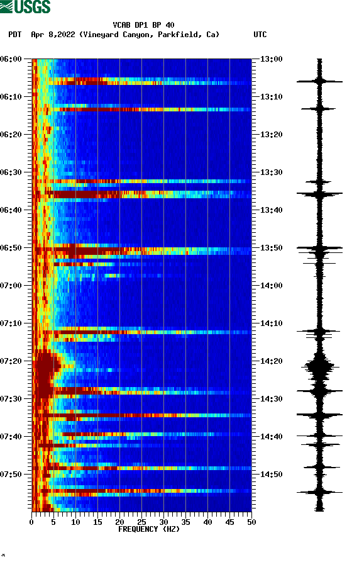This screenshot has height=562, width=347.
Task: Click the '5' frequency tick label
Action: (x=53, y=522)
